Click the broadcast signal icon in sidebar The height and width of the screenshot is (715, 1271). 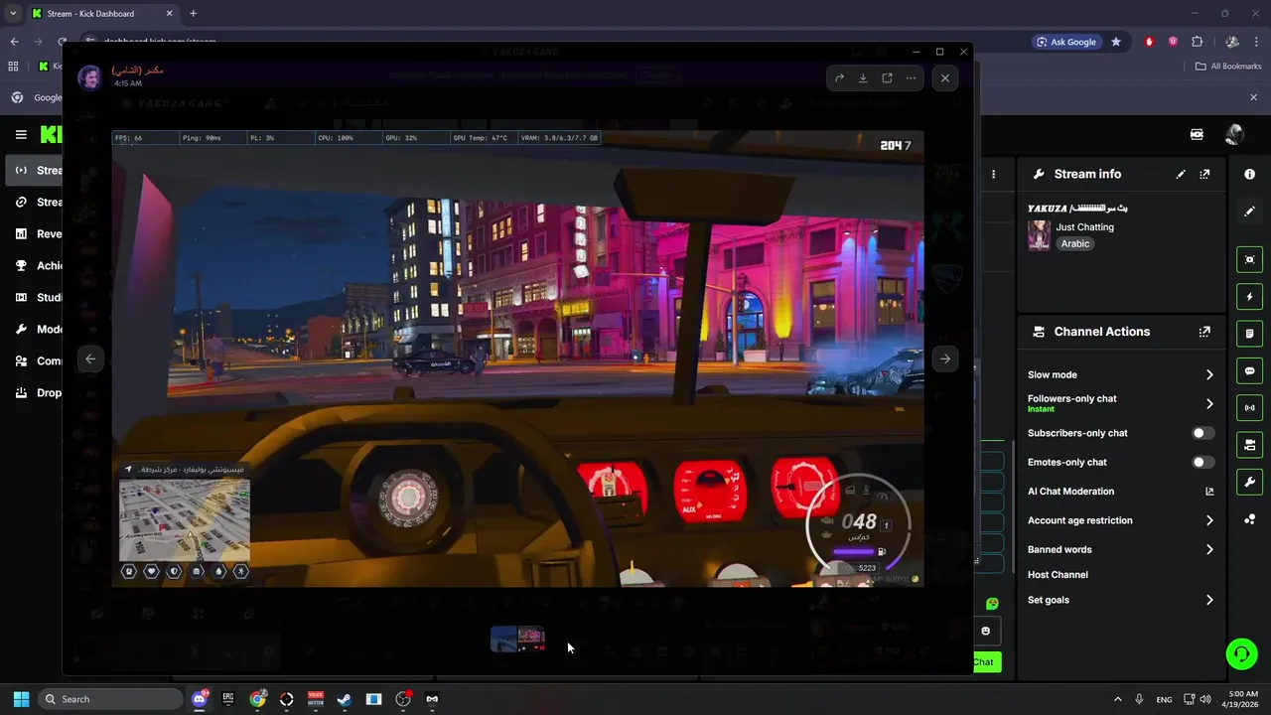(x=1249, y=408)
